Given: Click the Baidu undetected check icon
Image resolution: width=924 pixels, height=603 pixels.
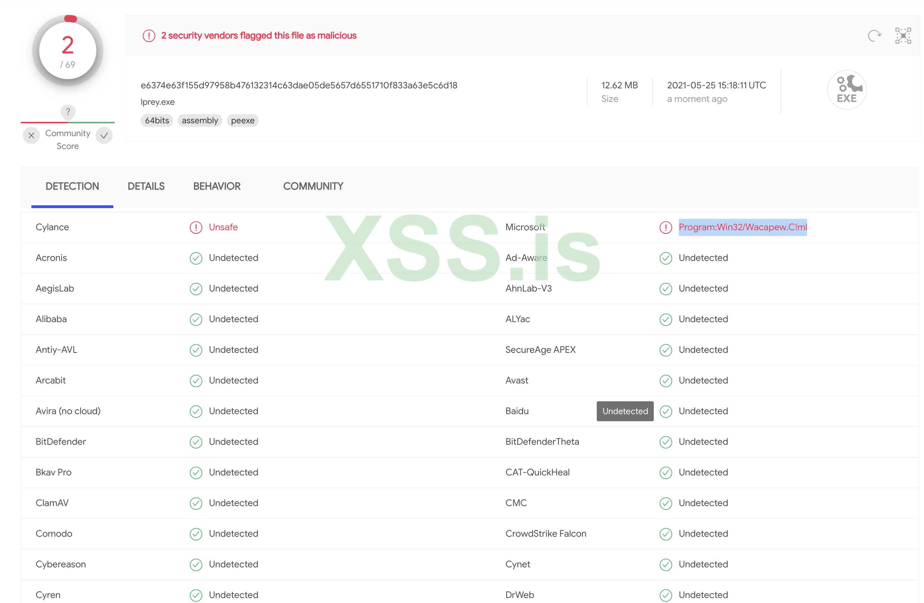Looking at the screenshot, I should pyautogui.click(x=666, y=411).
